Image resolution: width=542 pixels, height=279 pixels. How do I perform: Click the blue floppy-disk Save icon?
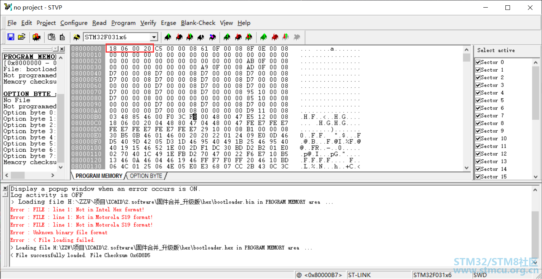coord(11,37)
